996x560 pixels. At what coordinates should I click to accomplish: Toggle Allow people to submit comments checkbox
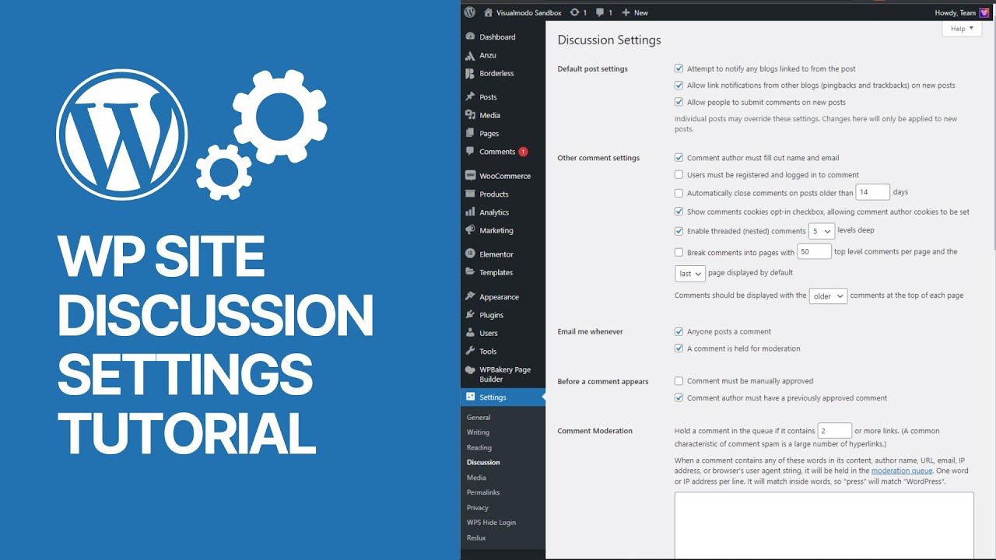pos(679,102)
